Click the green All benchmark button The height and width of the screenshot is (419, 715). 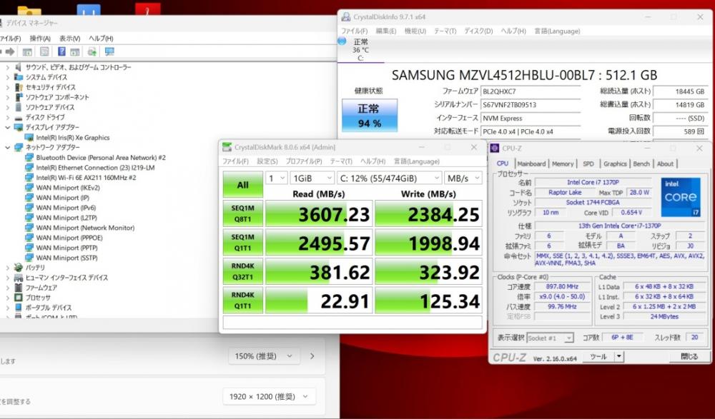(242, 184)
